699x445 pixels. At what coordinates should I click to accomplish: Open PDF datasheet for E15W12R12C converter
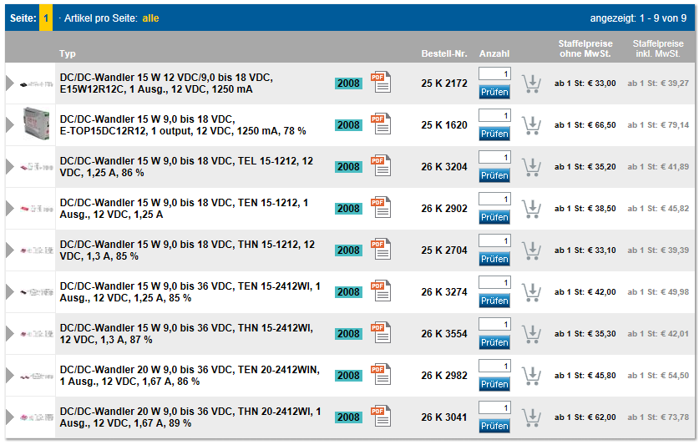point(381,82)
